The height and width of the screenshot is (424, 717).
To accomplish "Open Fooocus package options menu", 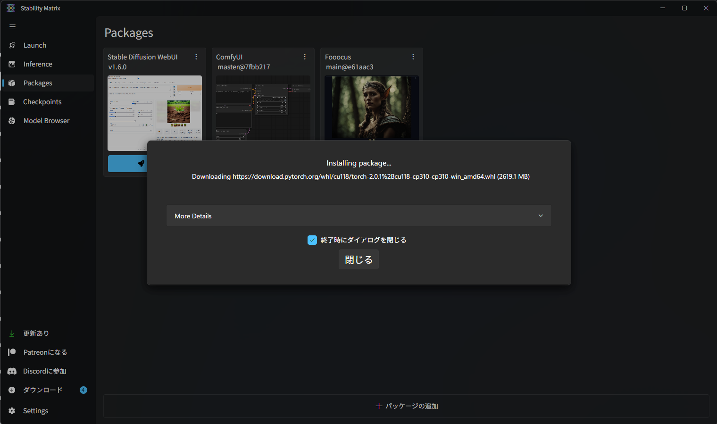I will point(413,57).
